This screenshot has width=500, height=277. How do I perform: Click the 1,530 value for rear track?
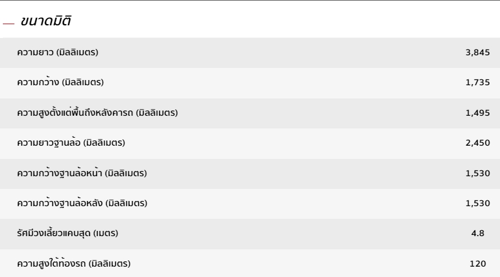pos(478,204)
